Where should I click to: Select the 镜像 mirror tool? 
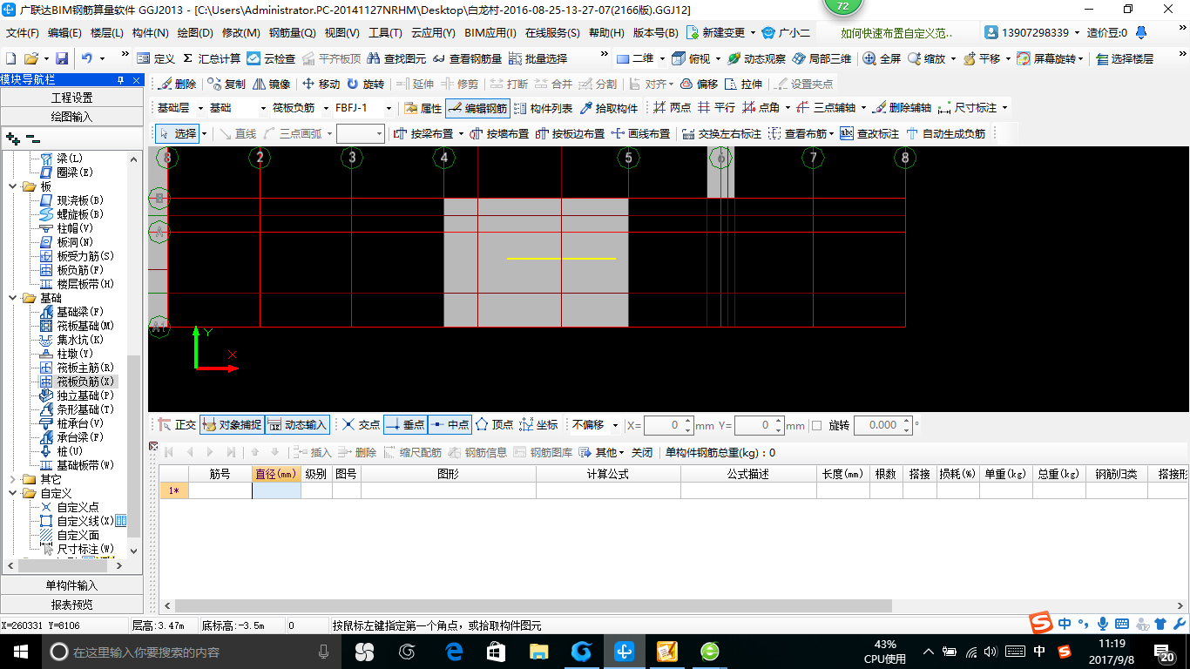271,84
